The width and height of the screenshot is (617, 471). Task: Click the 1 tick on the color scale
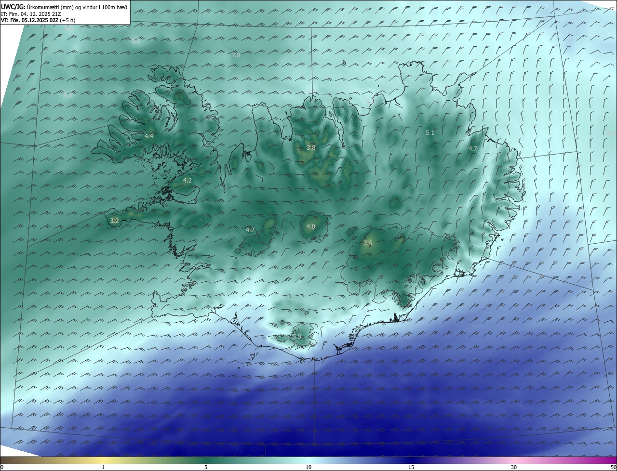[103, 467]
